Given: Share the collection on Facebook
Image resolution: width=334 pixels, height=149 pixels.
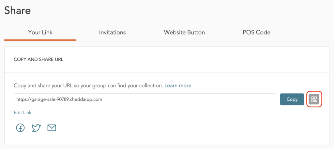Looking at the screenshot, I should (20, 128).
